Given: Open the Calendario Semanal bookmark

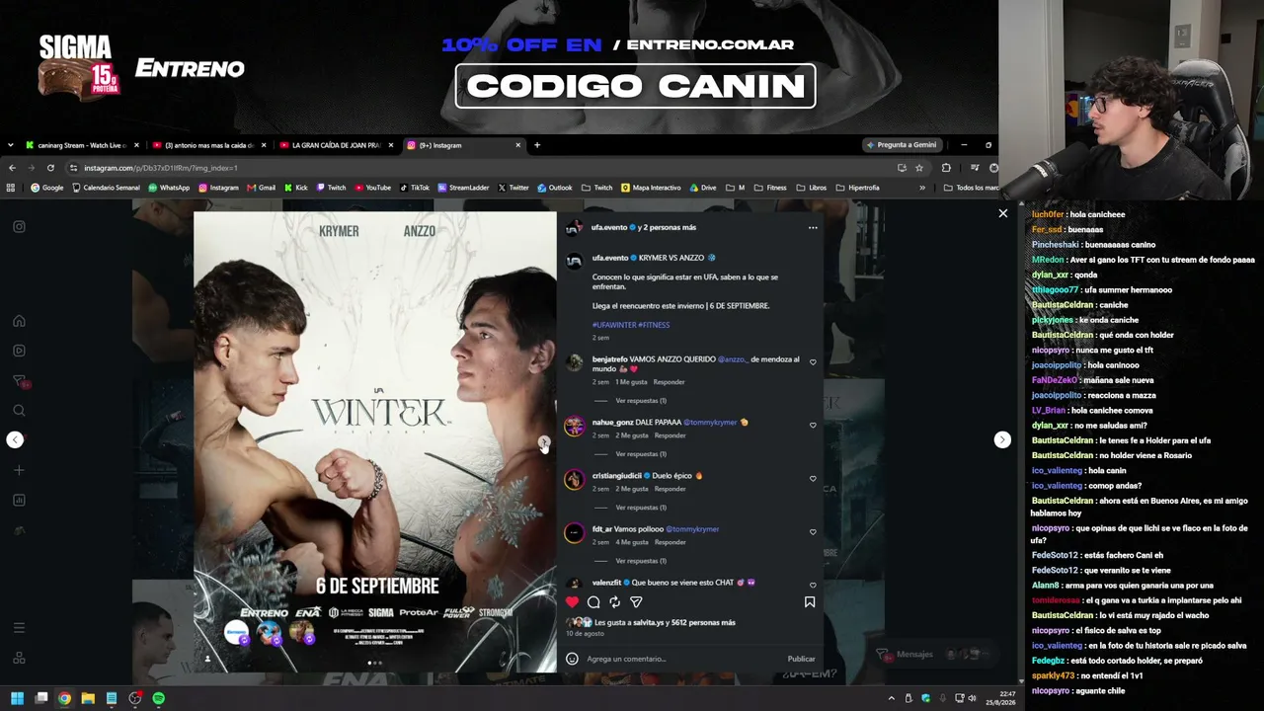Looking at the screenshot, I should click(106, 188).
